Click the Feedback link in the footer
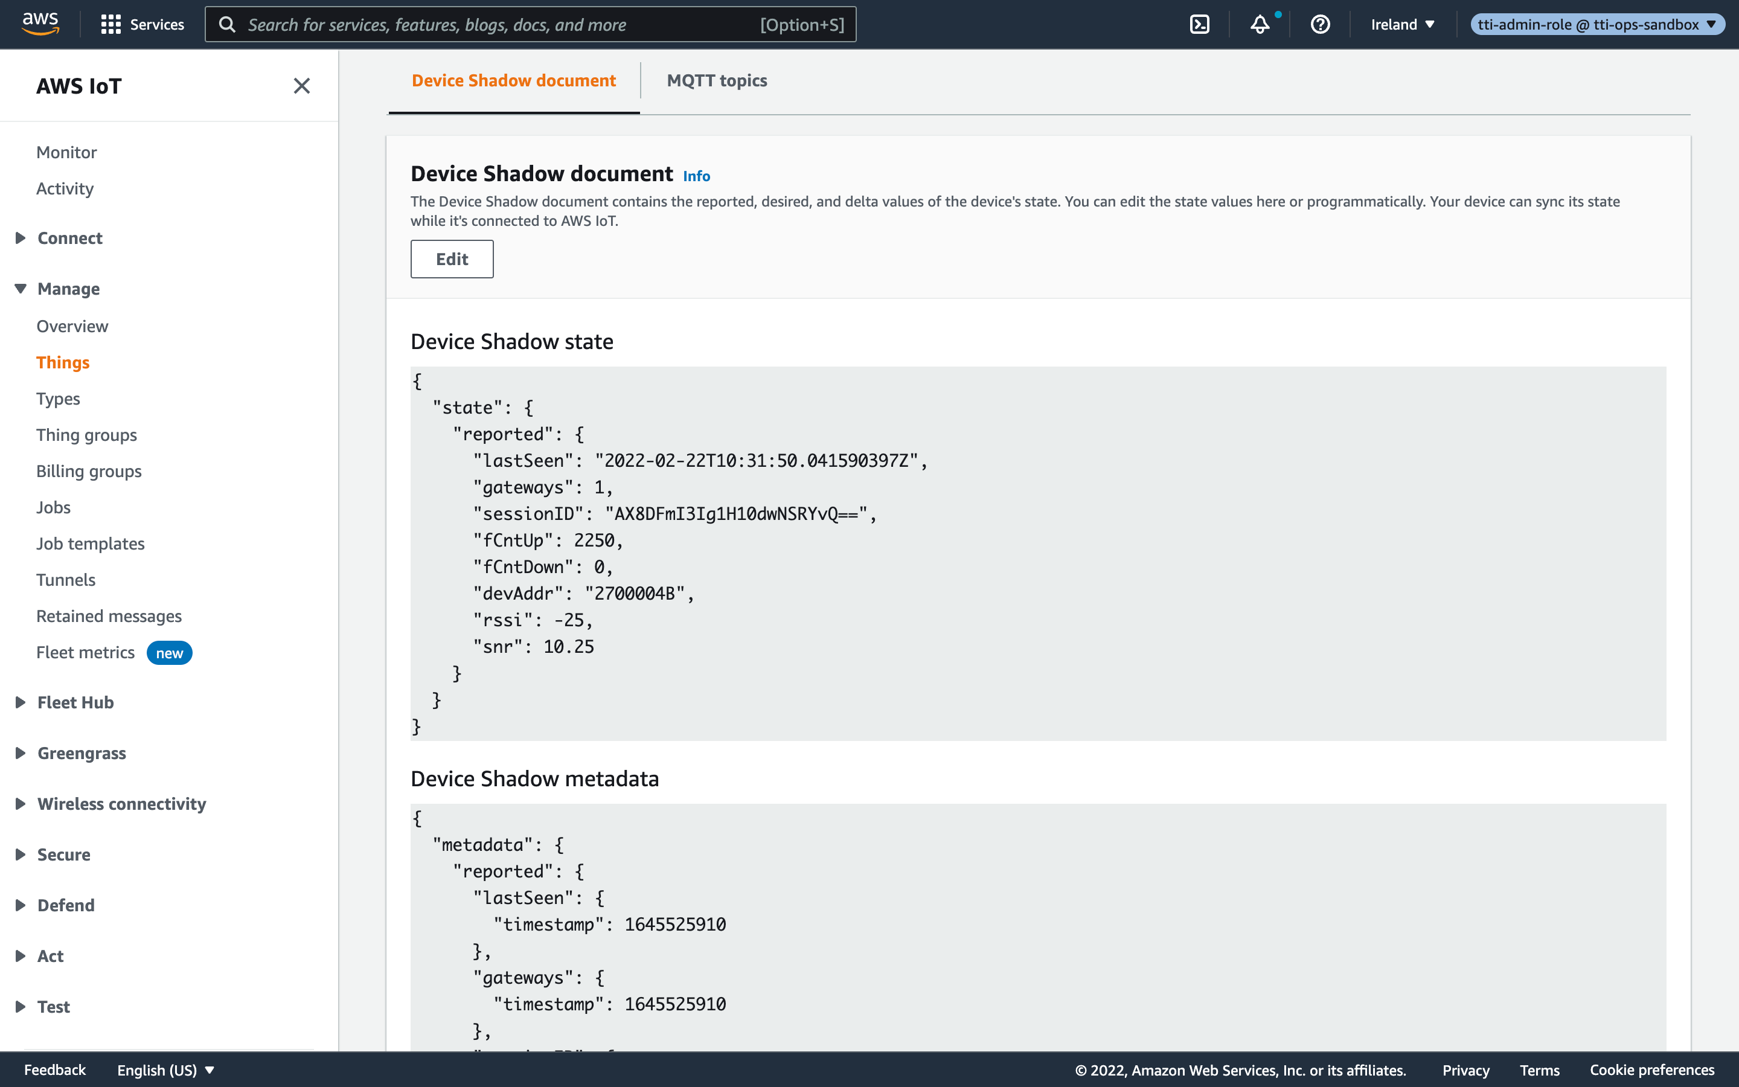The image size is (1739, 1087). (x=54, y=1069)
